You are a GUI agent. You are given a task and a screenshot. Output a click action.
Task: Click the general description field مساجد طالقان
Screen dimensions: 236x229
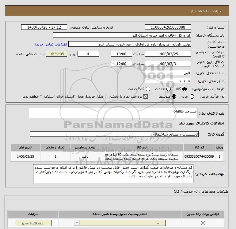[x=113, y=113]
